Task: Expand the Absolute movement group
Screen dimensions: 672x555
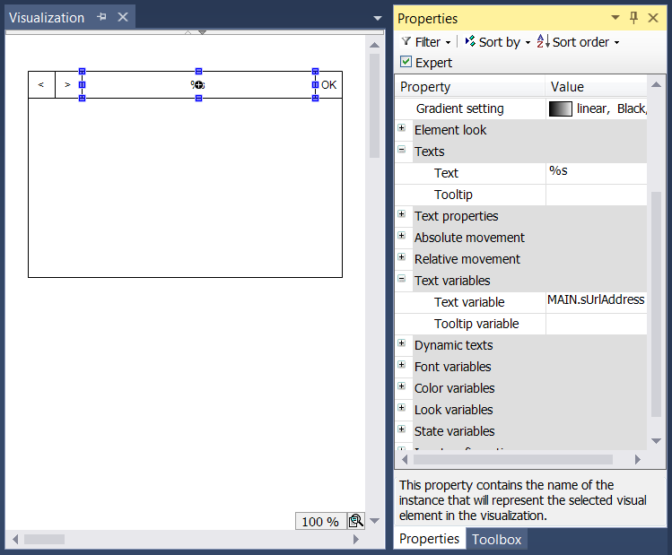Action: click(402, 235)
